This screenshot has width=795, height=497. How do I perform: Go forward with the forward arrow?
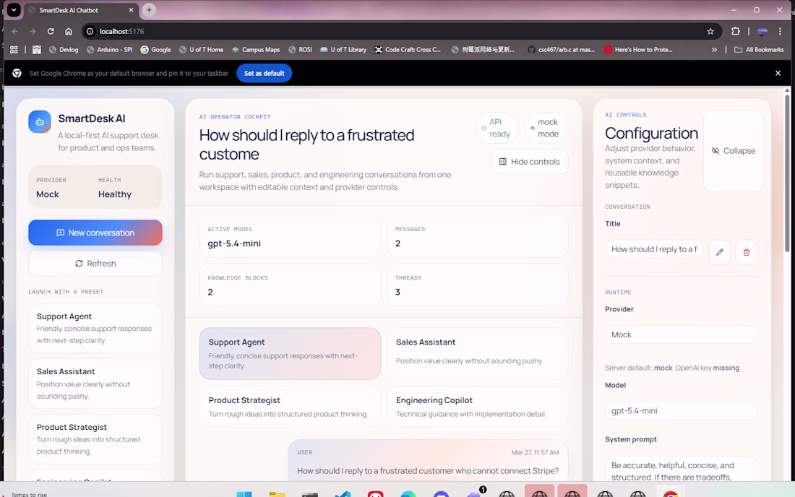tap(33, 31)
